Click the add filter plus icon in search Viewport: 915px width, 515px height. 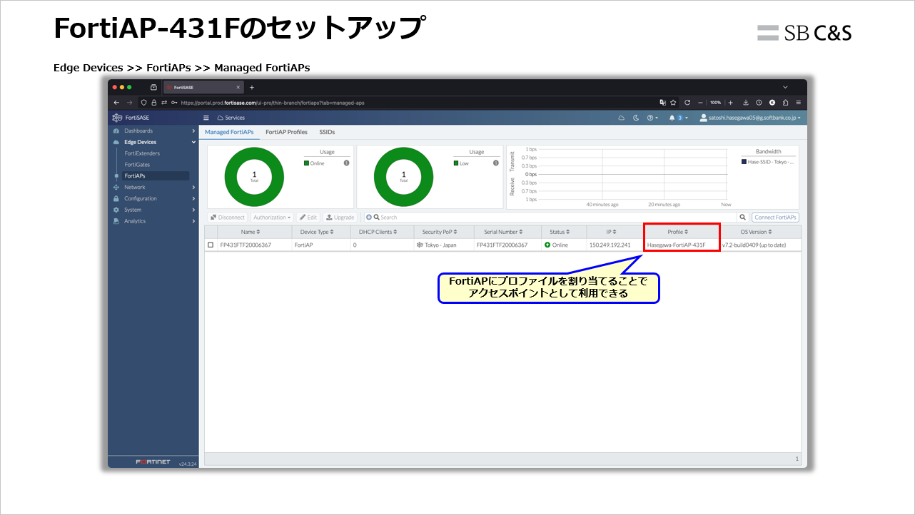369,218
